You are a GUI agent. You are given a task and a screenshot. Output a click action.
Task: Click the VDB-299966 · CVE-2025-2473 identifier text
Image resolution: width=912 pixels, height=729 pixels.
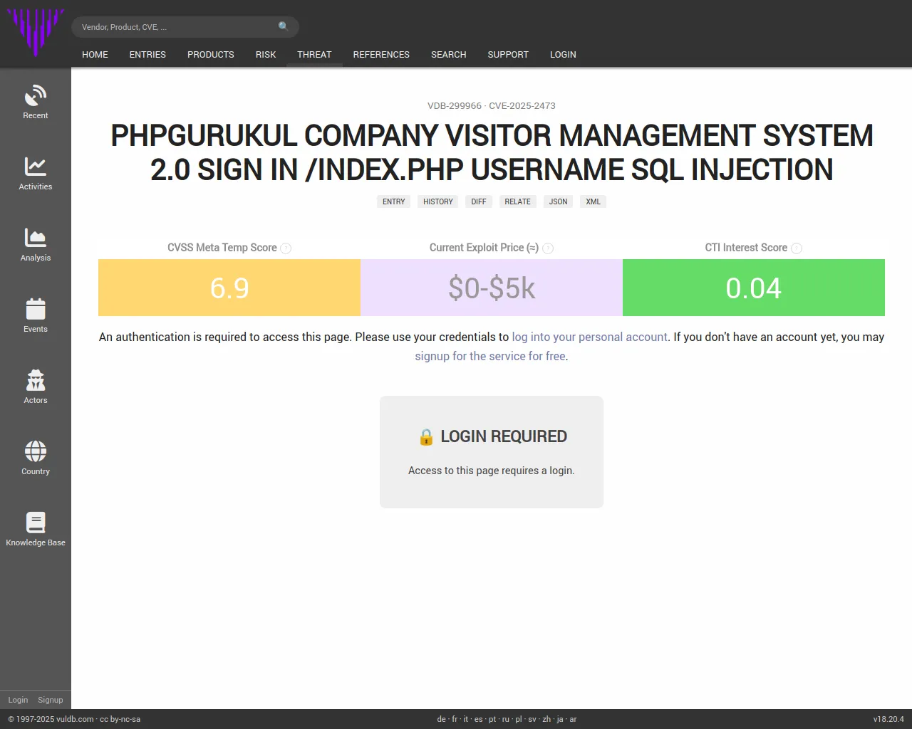click(492, 105)
